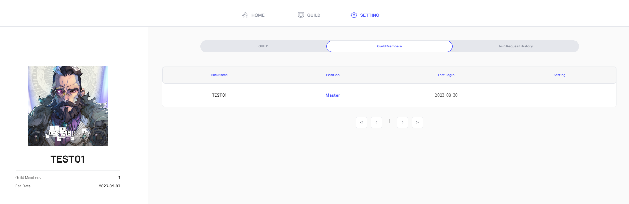629x204 pixels.
Task: Click the NickName column header
Action: point(219,75)
